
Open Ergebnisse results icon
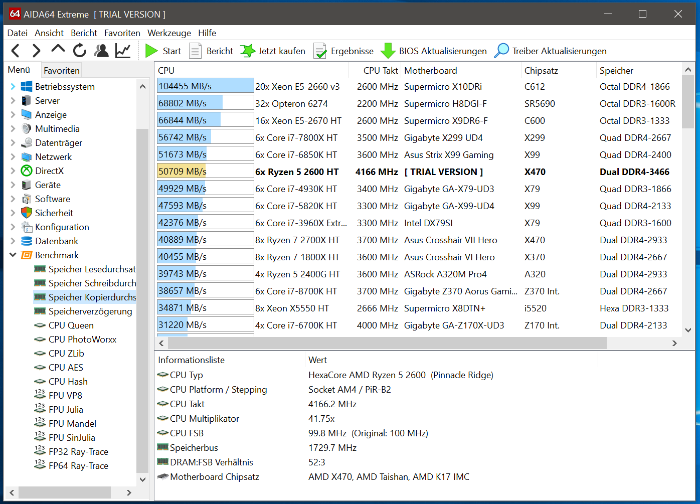point(320,51)
